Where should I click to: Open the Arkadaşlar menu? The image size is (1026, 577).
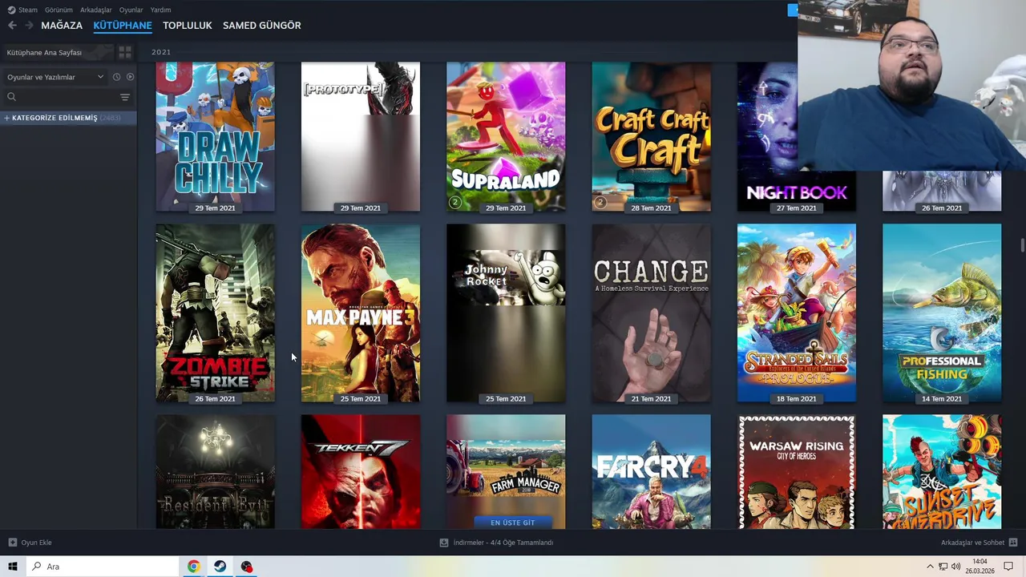coord(95,10)
